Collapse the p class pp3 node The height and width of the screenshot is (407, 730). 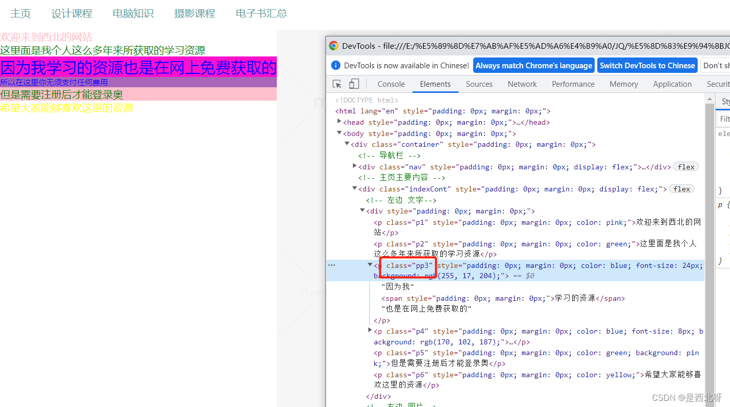pyautogui.click(x=370, y=265)
